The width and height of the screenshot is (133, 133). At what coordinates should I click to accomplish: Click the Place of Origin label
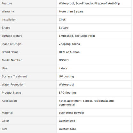point(12,44)
